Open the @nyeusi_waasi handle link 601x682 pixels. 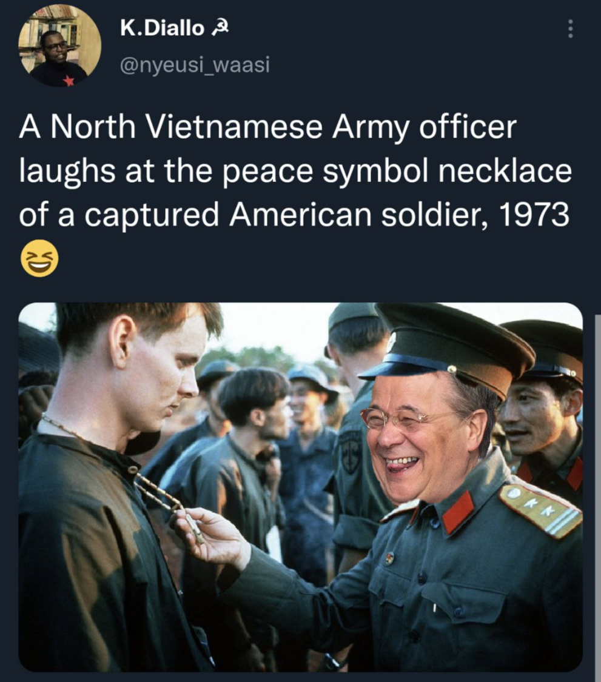(x=195, y=65)
